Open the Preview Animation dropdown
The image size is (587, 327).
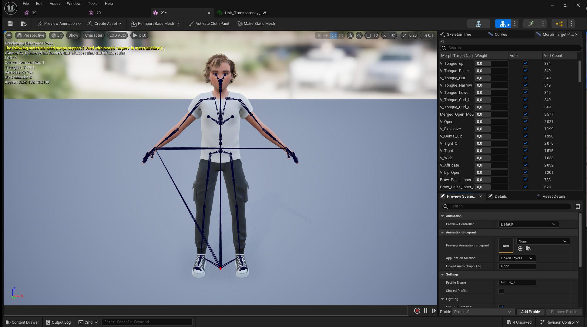(x=59, y=24)
